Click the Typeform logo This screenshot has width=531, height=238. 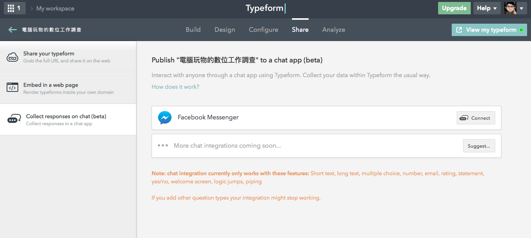265,8
